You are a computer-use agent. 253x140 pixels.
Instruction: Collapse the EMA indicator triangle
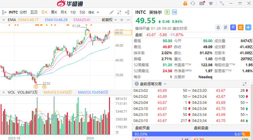coord(4,20)
